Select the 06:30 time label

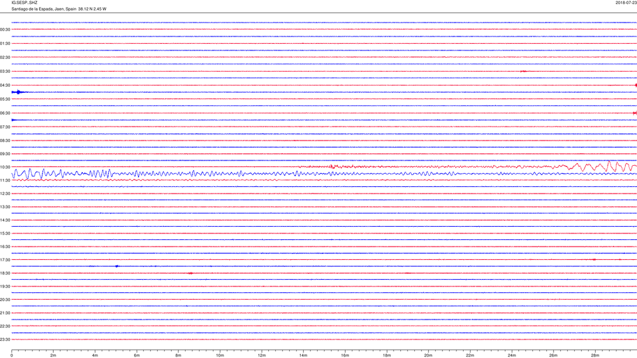[5, 113]
